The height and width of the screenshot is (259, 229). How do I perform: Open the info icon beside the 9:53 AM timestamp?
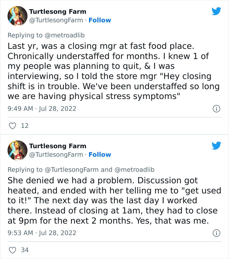click(216, 233)
